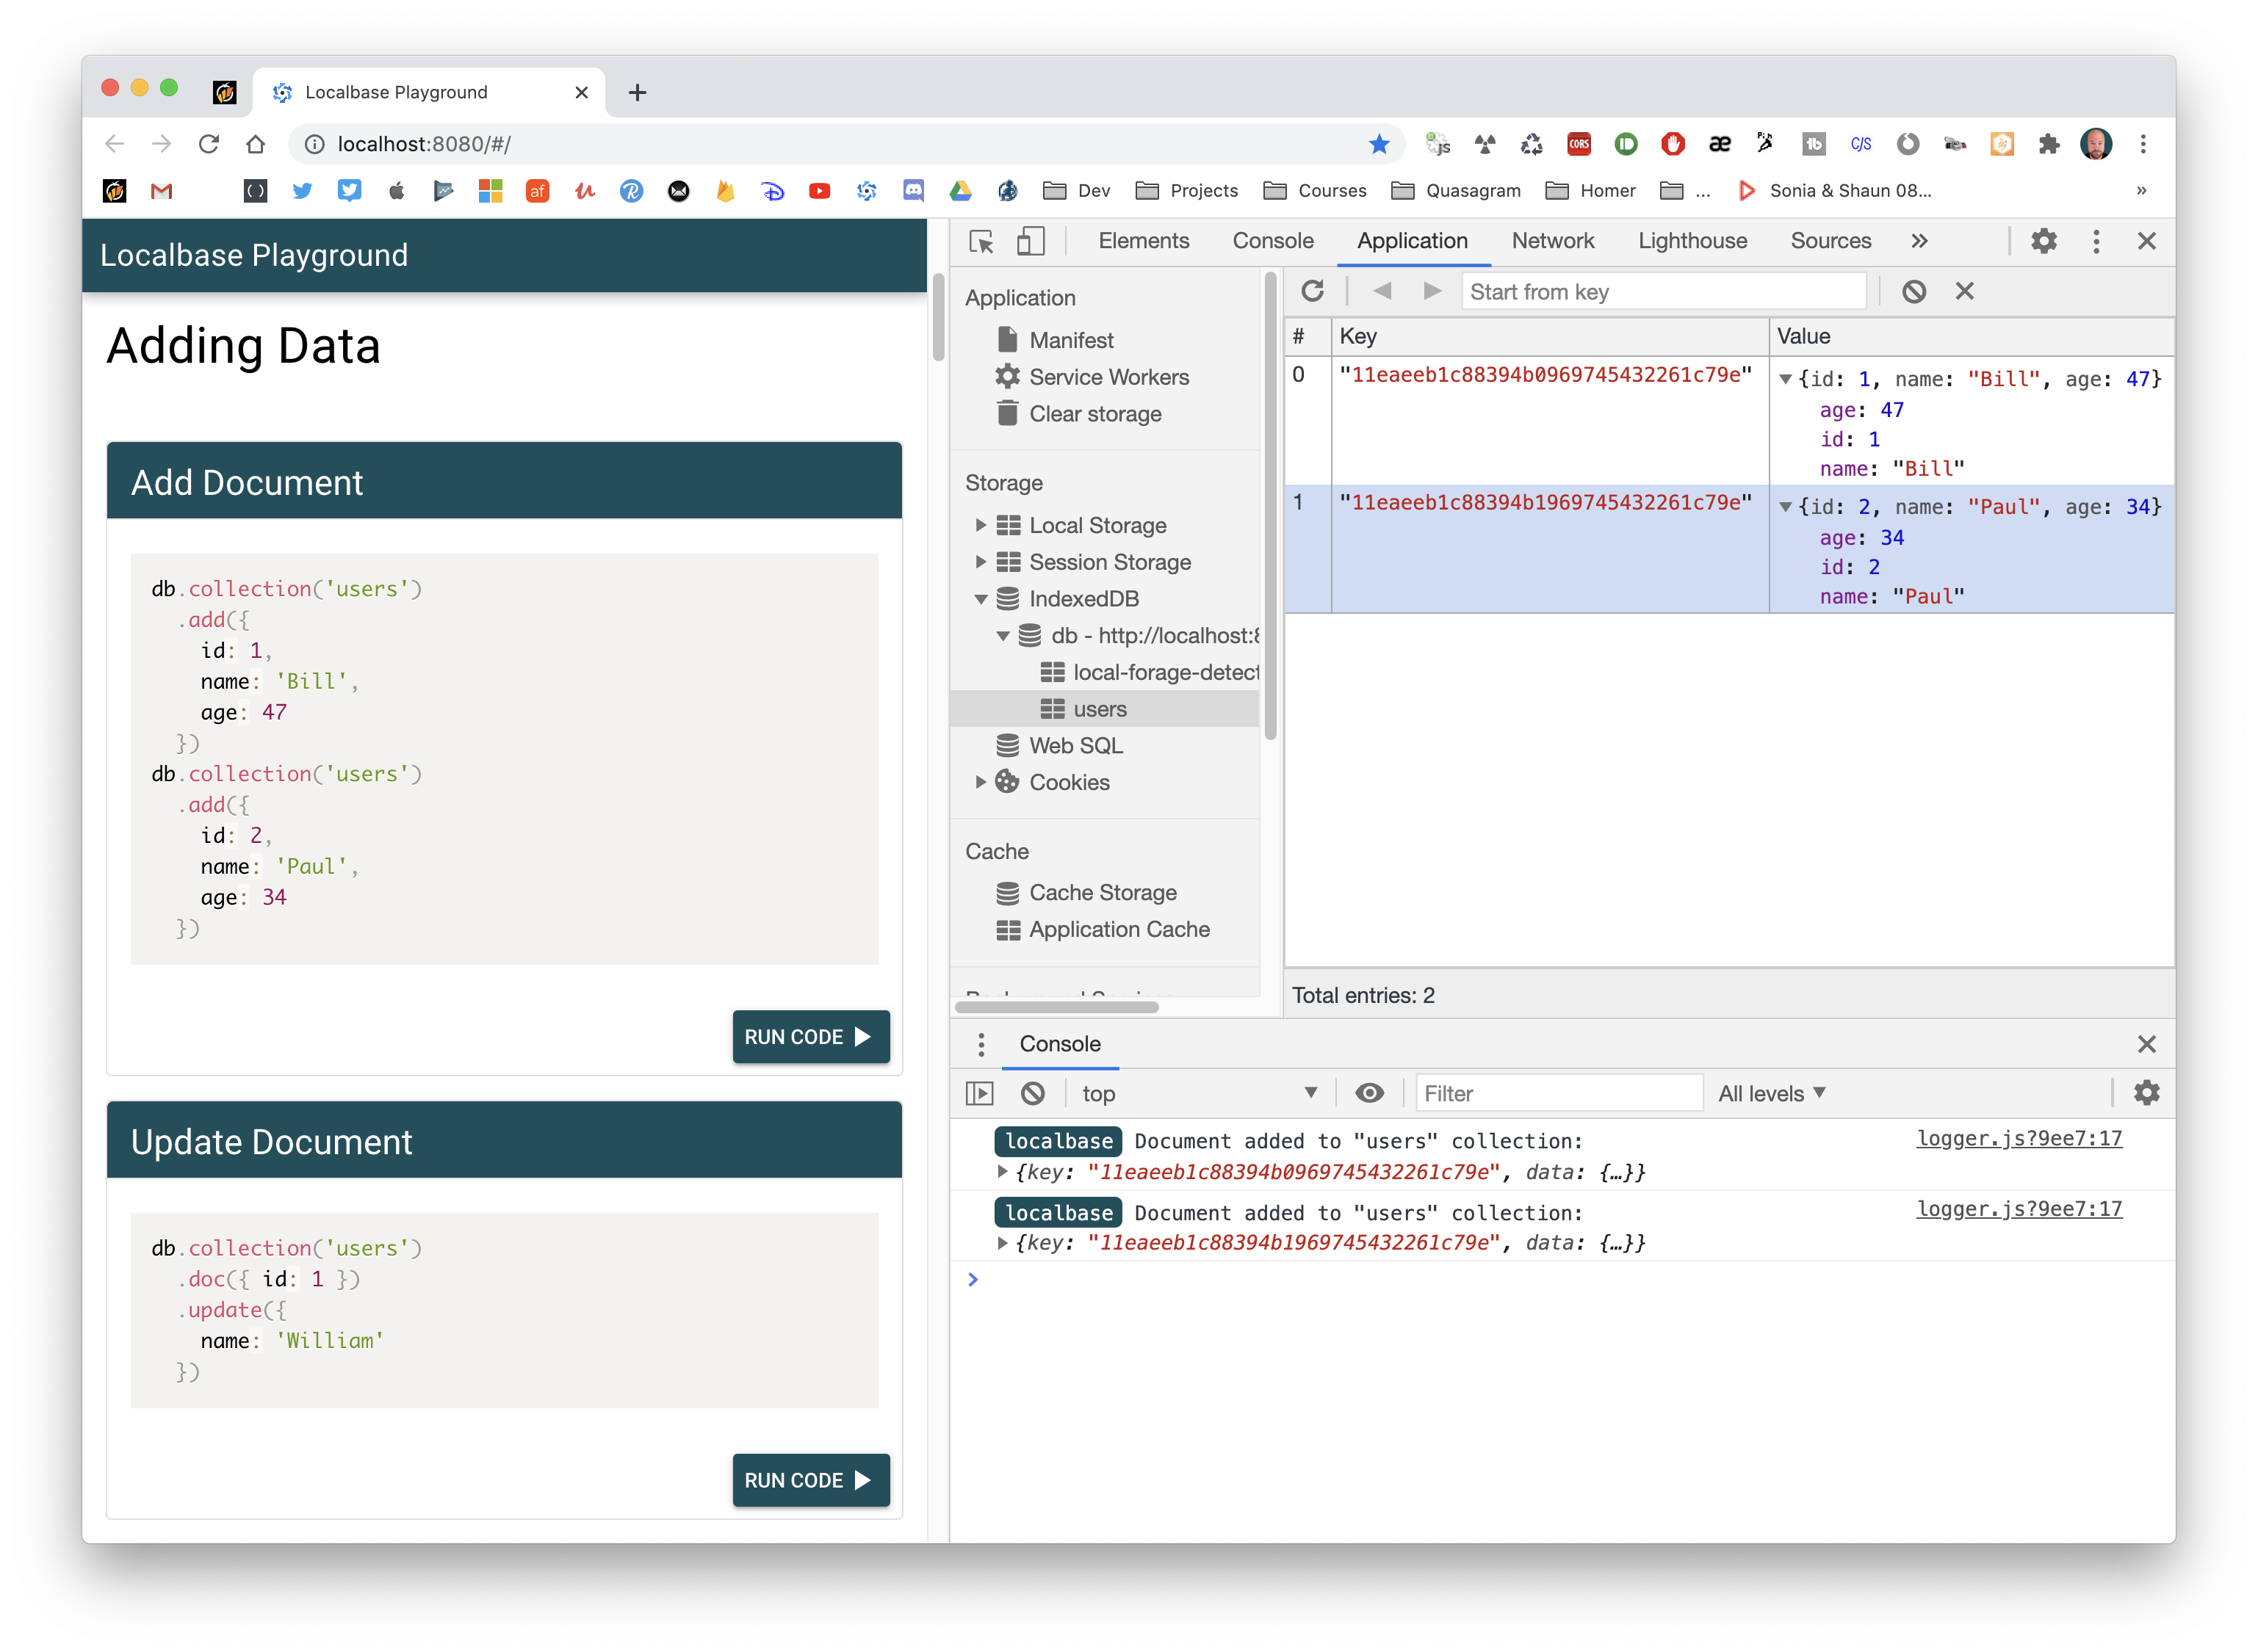This screenshot has height=1652, width=2258.
Task: Bookmark star icon in the address bar
Action: point(1379,144)
